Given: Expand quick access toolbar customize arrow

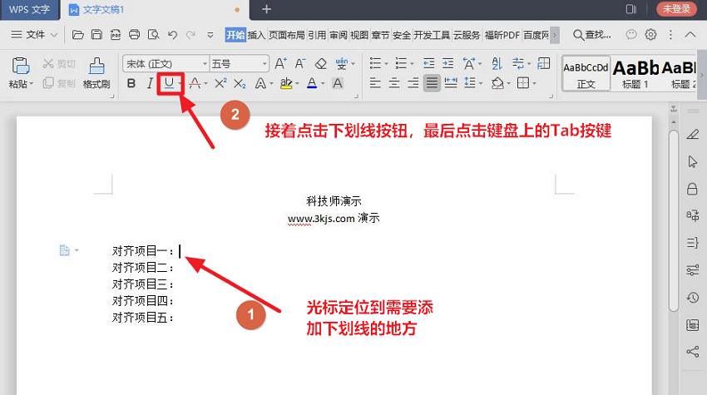Looking at the screenshot, I should 210,35.
